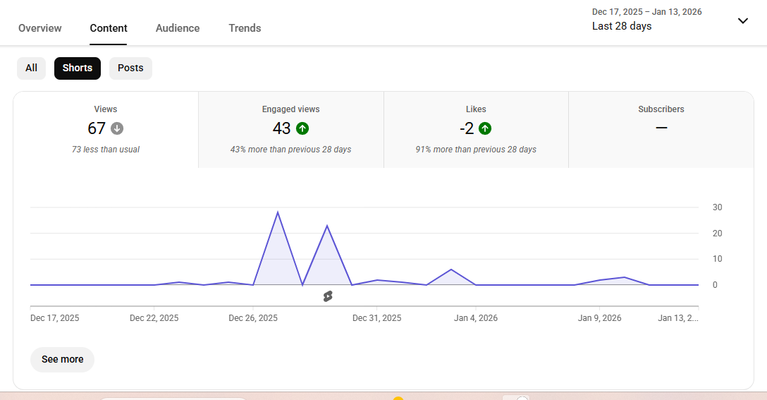This screenshot has height=400, width=767.
Task: Select the Subscribers metric card
Action: [661, 129]
